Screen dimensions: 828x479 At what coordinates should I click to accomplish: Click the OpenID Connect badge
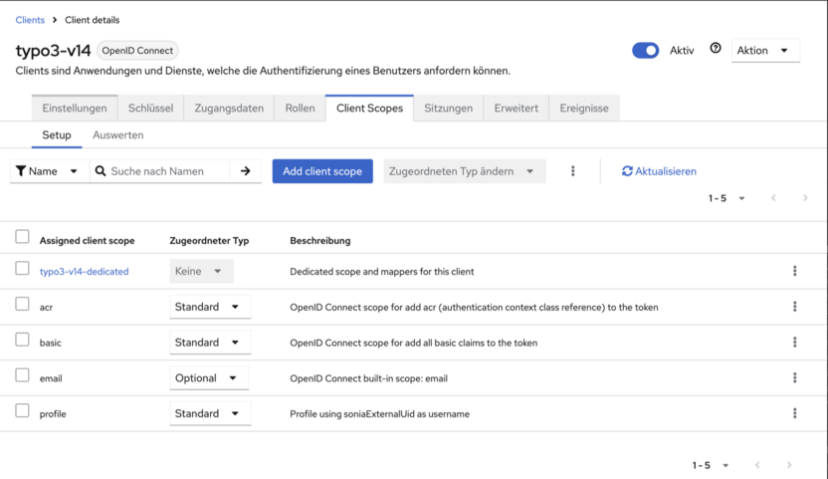pos(137,51)
